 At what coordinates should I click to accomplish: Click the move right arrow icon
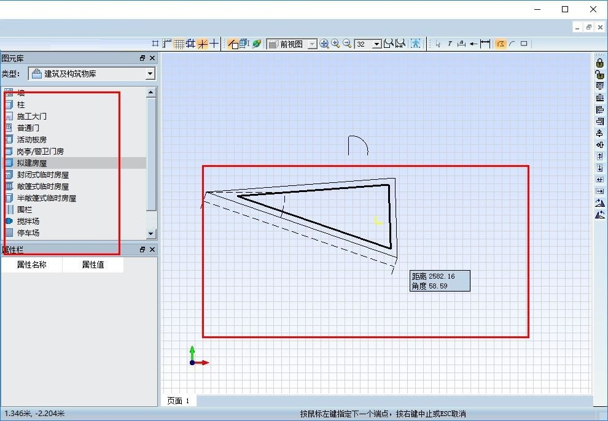(x=600, y=191)
